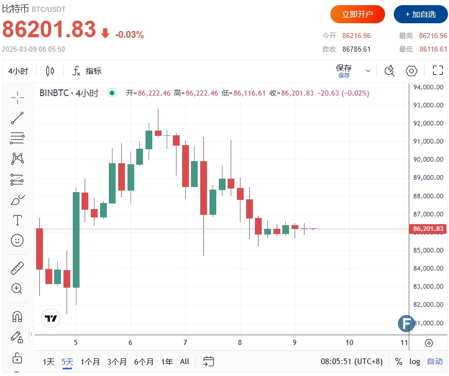
Task: Select the crosshair cursor tool
Action: pyautogui.click(x=17, y=98)
